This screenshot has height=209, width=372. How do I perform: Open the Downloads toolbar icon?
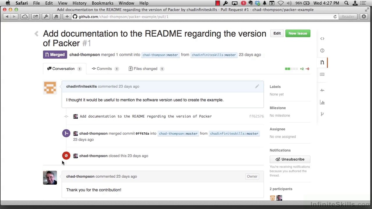(364, 17)
